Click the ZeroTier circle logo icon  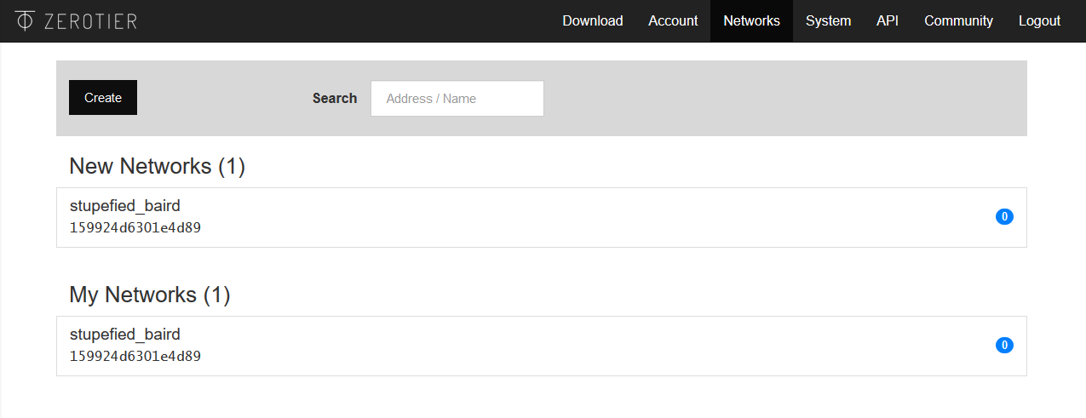(26, 20)
